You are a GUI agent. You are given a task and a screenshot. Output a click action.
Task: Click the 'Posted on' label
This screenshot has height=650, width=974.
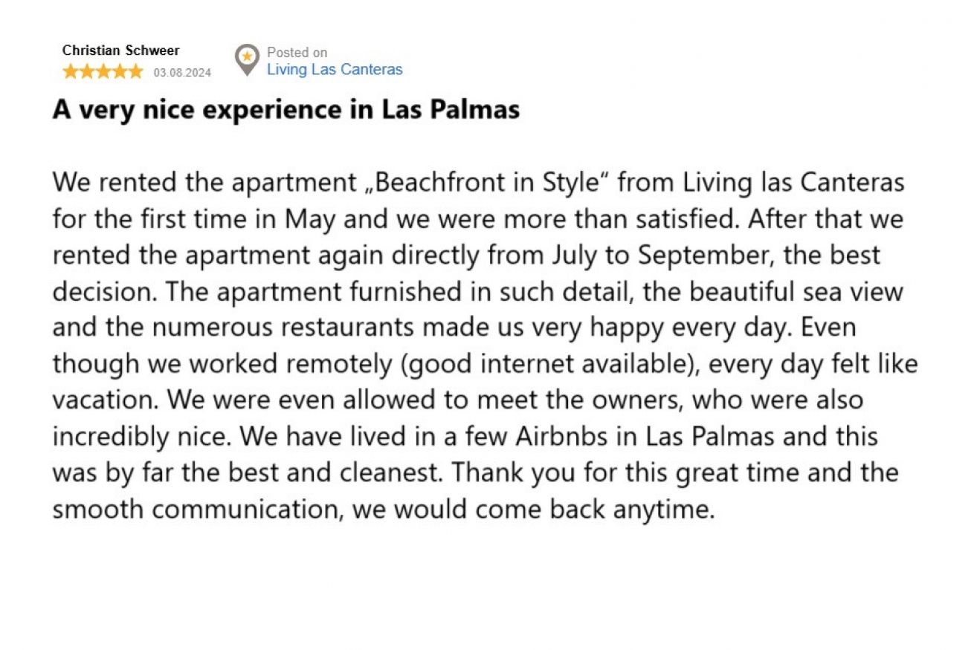pos(297,52)
